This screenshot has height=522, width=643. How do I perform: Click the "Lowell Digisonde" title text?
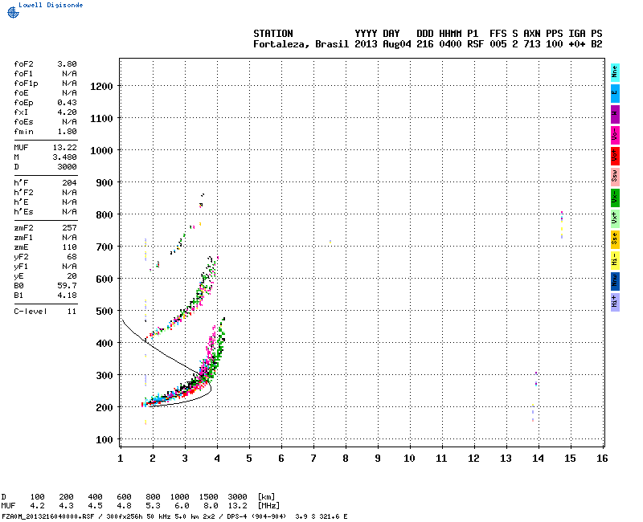click(x=51, y=5)
